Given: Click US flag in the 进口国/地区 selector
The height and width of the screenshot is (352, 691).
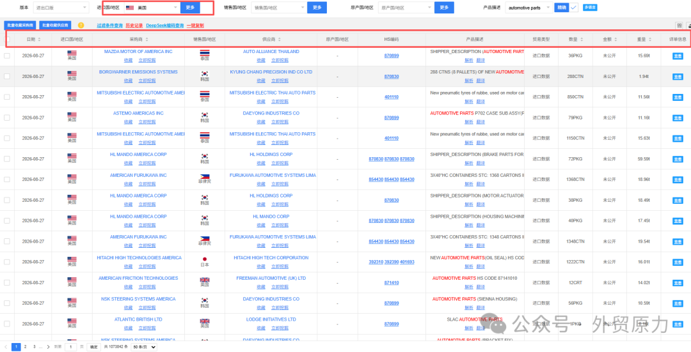Looking at the screenshot, I should coord(130,8).
